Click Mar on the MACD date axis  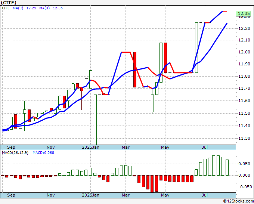[126, 195]
